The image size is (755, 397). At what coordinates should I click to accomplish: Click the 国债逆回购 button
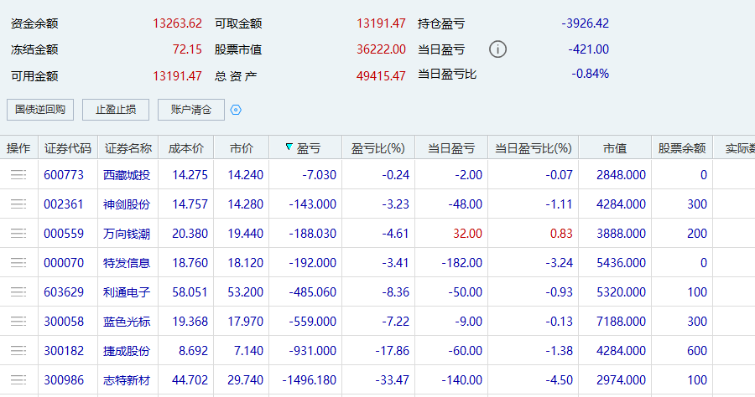click(x=40, y=110)
